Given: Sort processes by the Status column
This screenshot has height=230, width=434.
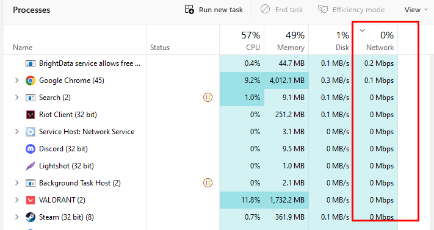Looking at the screenshot, I should click(160, 48).
